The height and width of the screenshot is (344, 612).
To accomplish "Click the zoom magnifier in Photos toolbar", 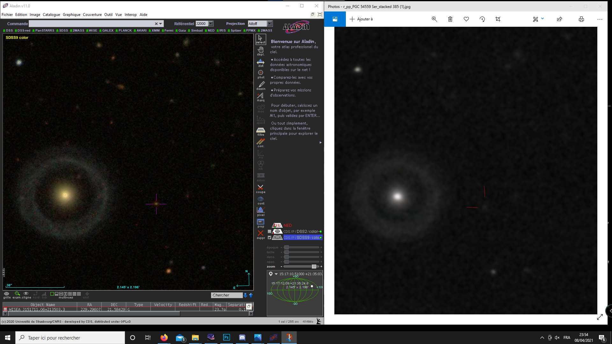I will coord(434,19).
